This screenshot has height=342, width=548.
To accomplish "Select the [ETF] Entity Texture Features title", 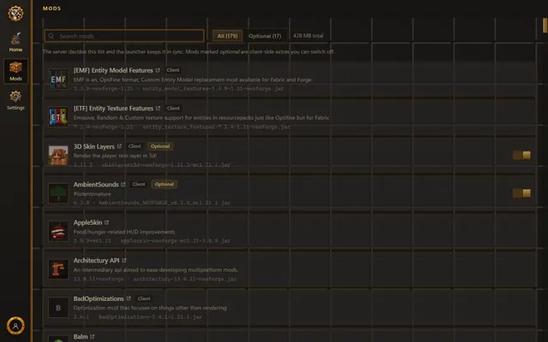I will tap(113, 109).
